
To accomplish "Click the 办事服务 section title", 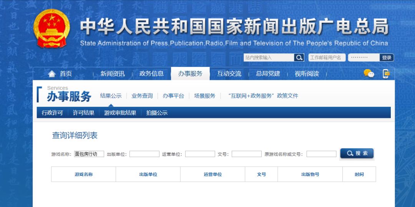I will (x=69, y=97).
